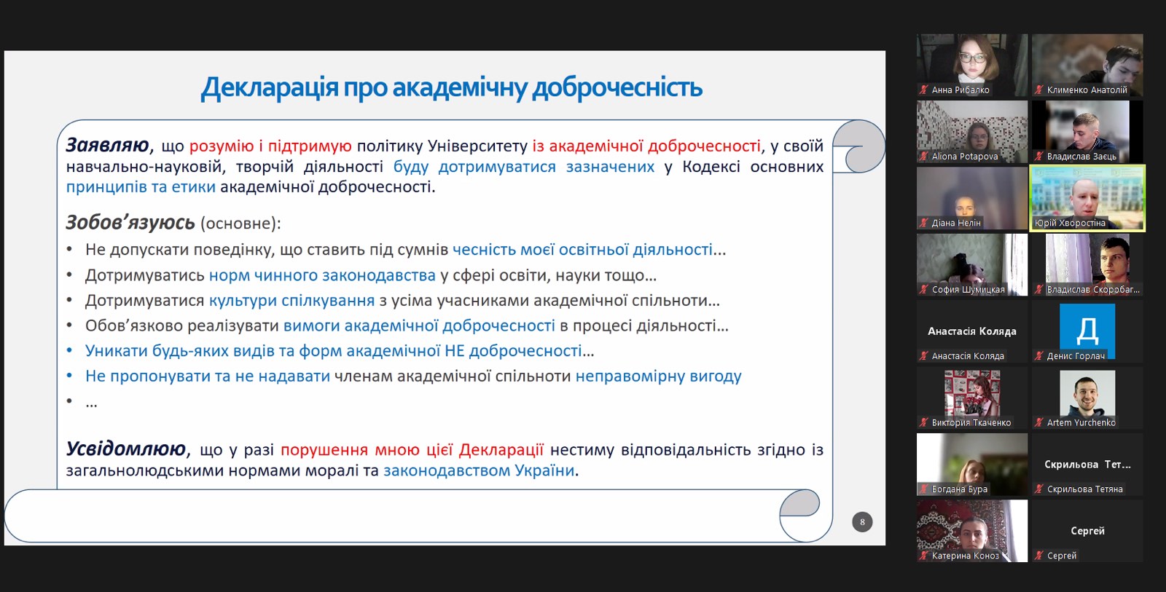This screenshot has height=592, width=1166.
Task: Select Богдана Бура's video tile
Action: (971, 459)
